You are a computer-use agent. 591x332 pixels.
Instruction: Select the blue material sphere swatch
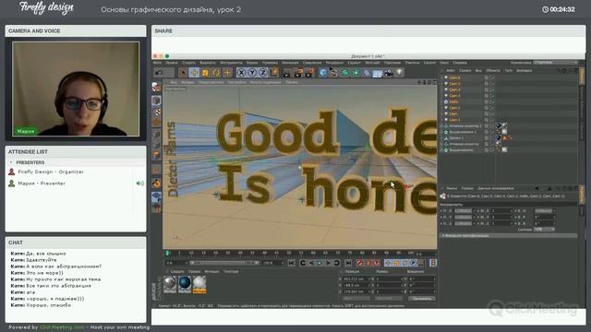(x=185, y=283)
